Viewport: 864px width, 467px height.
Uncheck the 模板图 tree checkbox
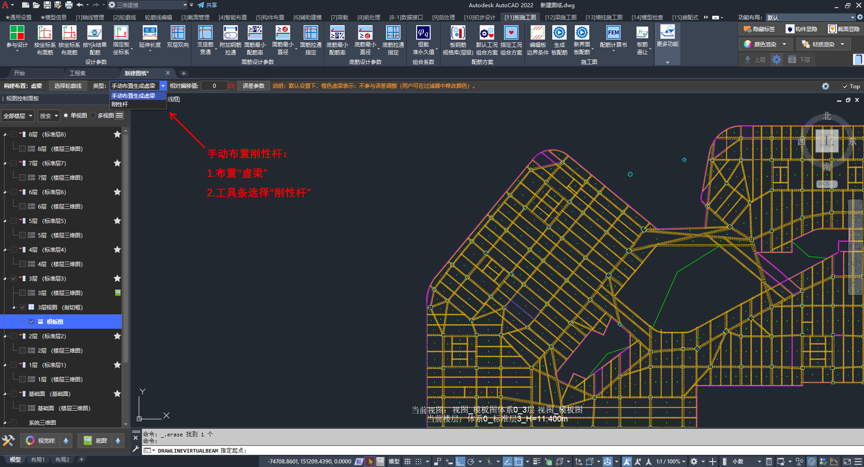tap(31, 322)
